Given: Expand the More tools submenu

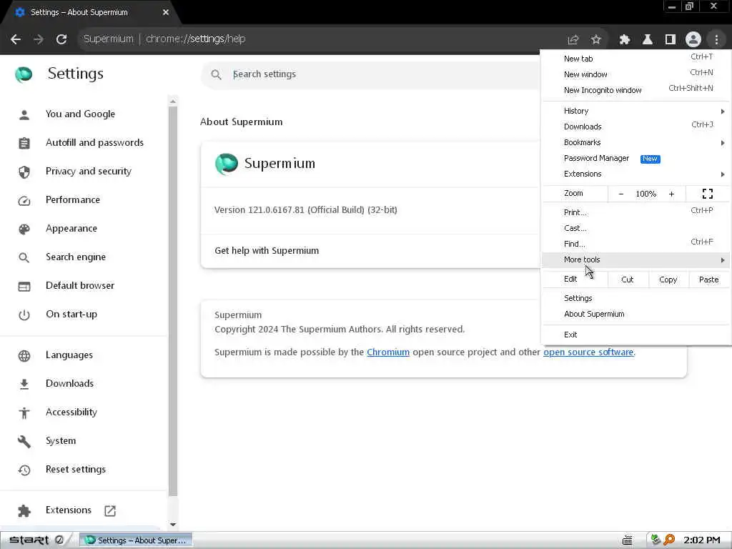Looking at the screenshot, I should pyautogui.click(x=635, y=259).
